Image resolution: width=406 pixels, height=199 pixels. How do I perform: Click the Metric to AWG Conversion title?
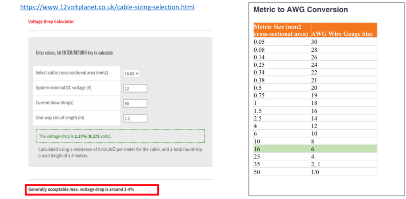[300, 10]
